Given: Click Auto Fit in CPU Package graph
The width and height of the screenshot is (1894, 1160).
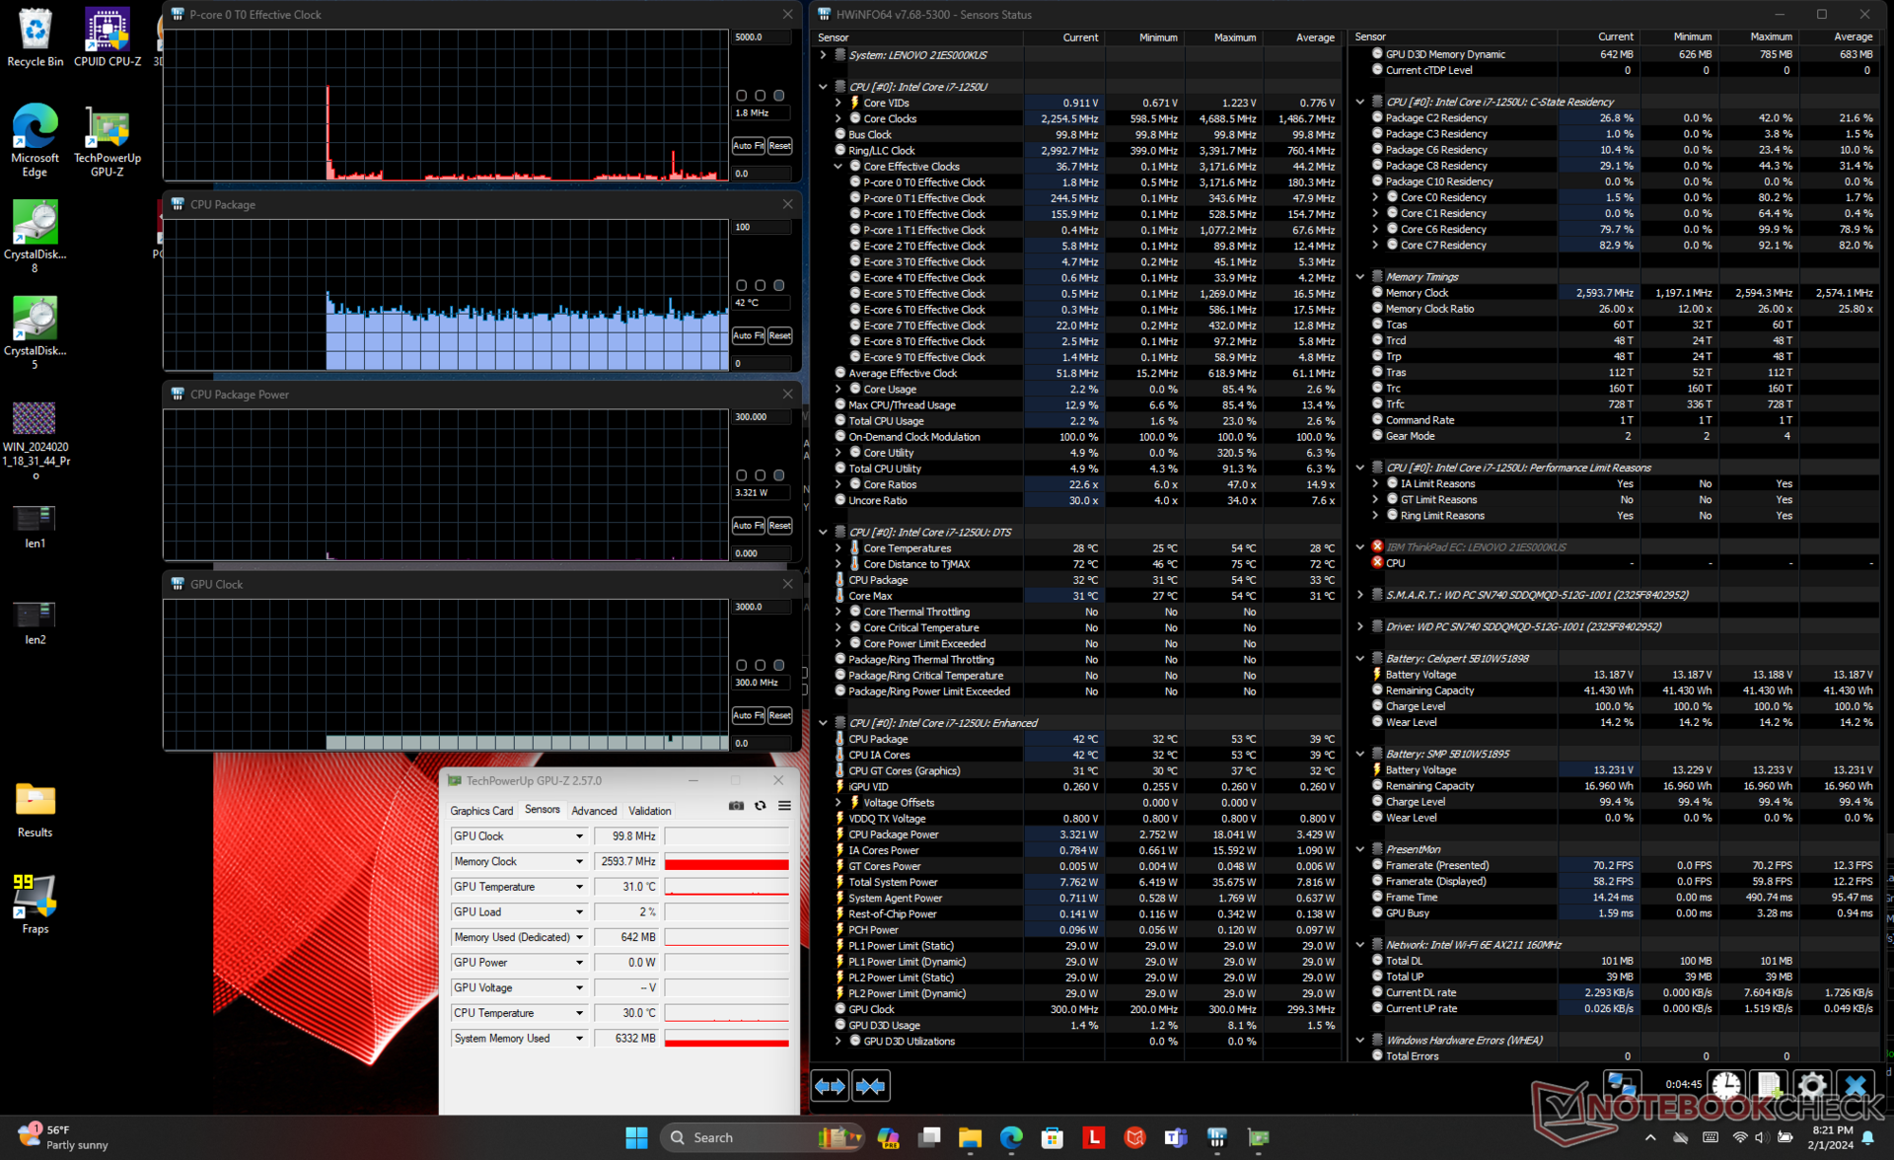Looking at the screenshot, I should pyautogui.click(x=748, y=335).
